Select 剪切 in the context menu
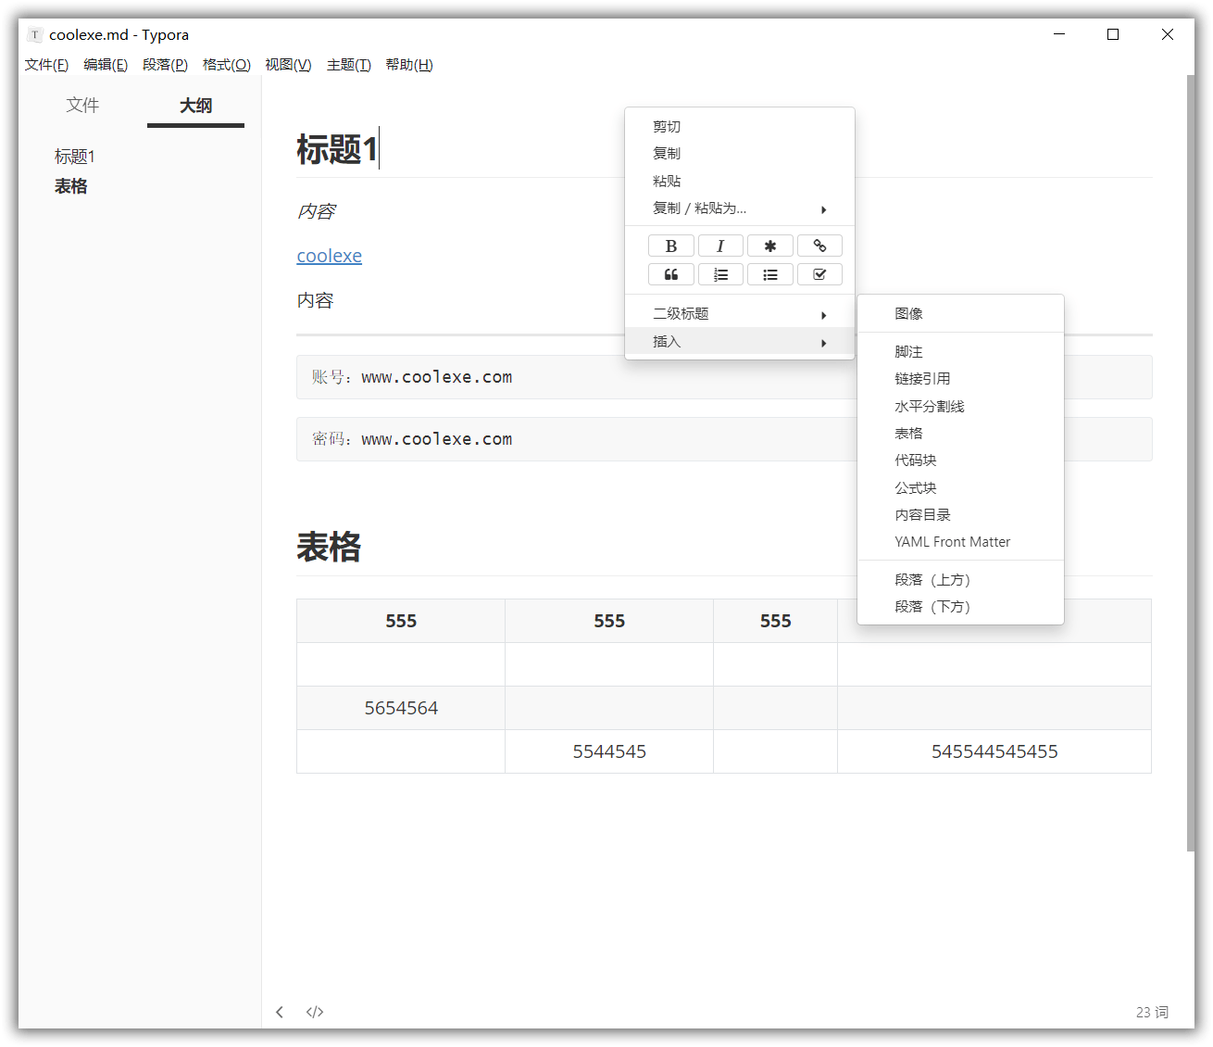Screen dimensions: 1213x1047 pos(666,126)
